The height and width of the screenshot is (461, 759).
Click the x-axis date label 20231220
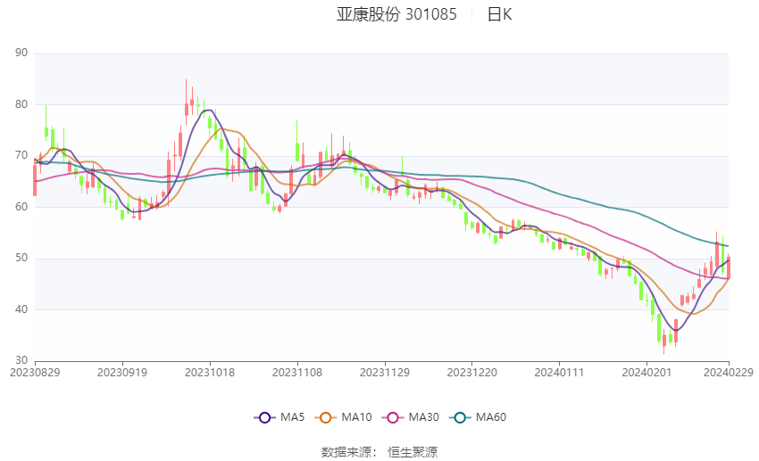[x=472, y=373]
